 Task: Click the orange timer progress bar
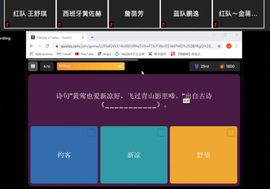(x=91, y=66)
